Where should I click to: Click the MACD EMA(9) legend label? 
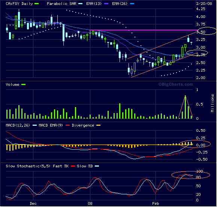coord(51,125)
